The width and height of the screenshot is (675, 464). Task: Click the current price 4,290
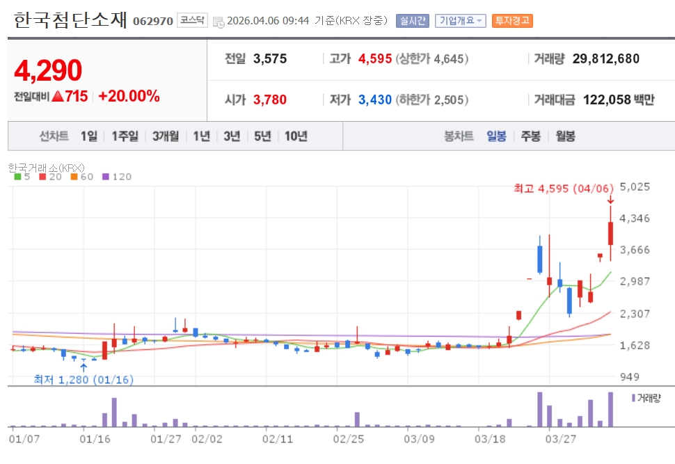[x=48, y=70]
